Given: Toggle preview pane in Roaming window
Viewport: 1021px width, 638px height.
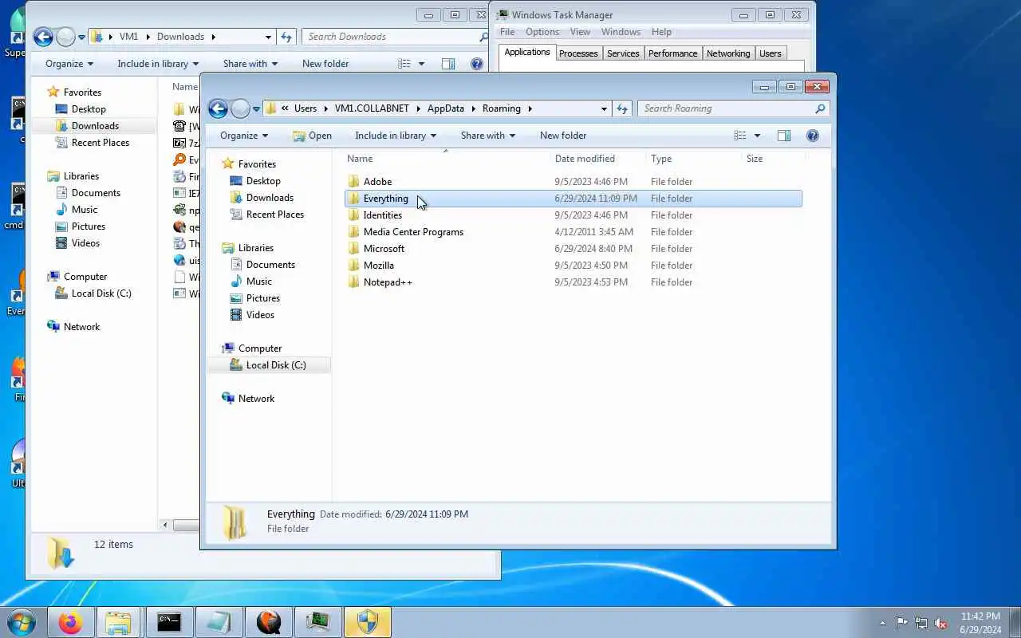Looking at the screenshot, I should coord(784,136).
